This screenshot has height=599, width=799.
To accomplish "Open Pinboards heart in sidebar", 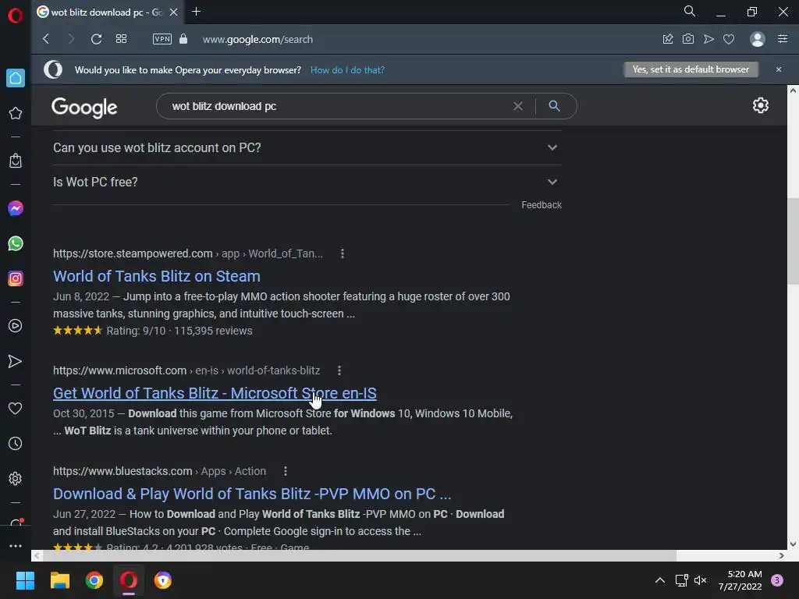I will 16,408.
